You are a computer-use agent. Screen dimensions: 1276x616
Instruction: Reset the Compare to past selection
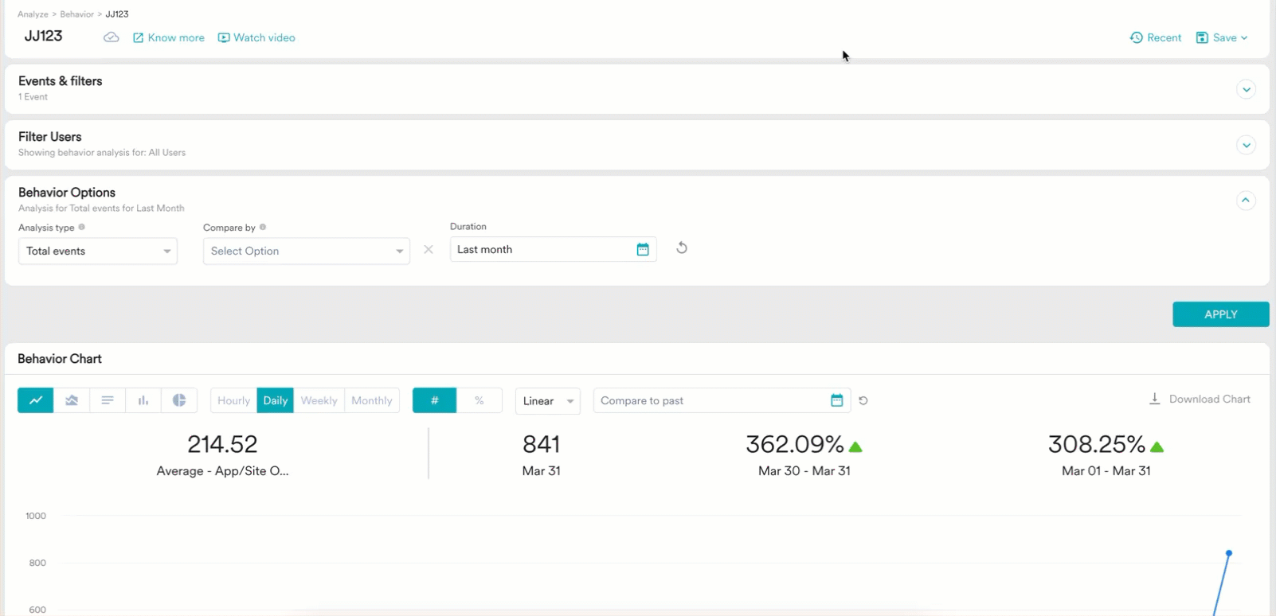[x=863, y=400]
